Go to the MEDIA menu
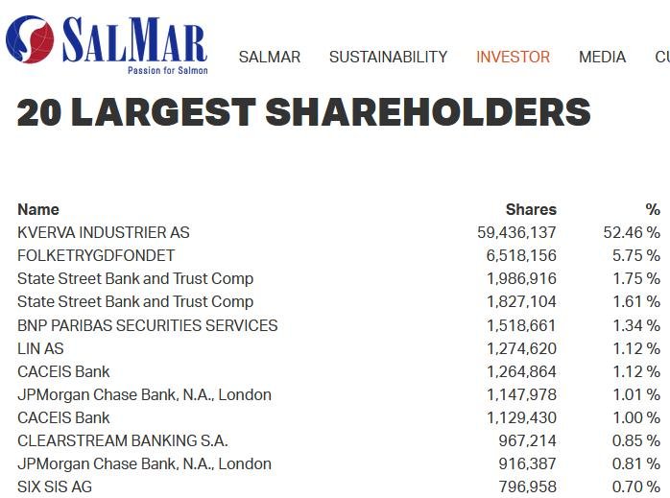The width and height of the screenshot is (670, 498). tap(602, 58)
